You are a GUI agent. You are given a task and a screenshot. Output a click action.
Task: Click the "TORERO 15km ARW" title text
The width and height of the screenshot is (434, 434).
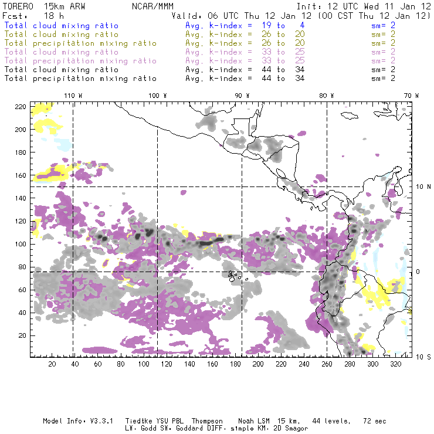coord(44,6)
